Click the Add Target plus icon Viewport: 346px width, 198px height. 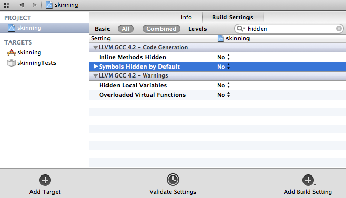[x=45, y=180]
